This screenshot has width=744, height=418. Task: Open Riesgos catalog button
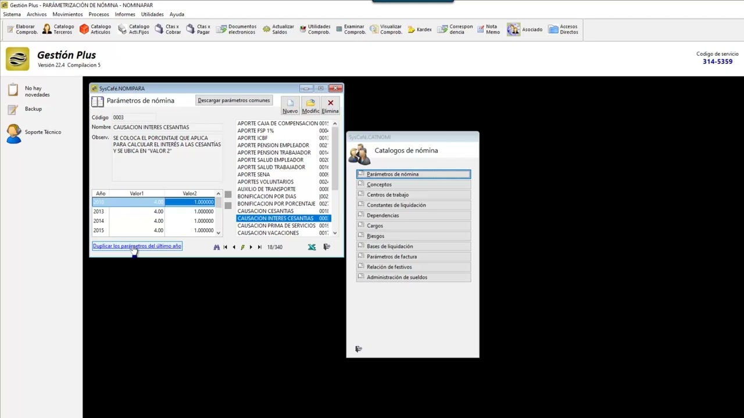413,236
